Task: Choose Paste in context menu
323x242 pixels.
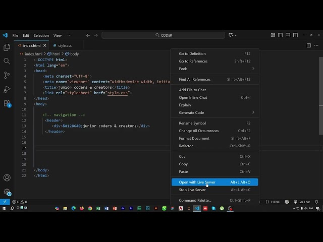Action: [x=214, y=171]
